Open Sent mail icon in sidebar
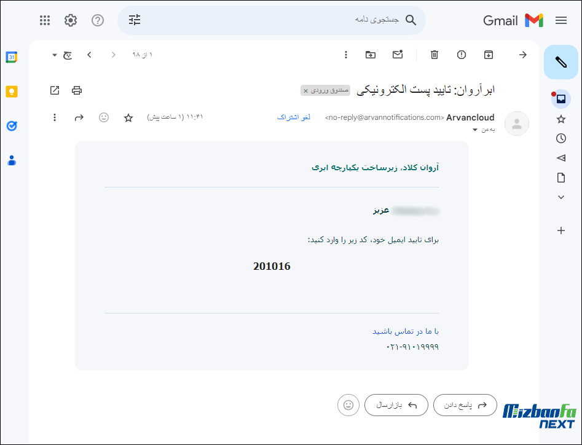Viewport: 582px width, 445px height. tap(561, 158)
